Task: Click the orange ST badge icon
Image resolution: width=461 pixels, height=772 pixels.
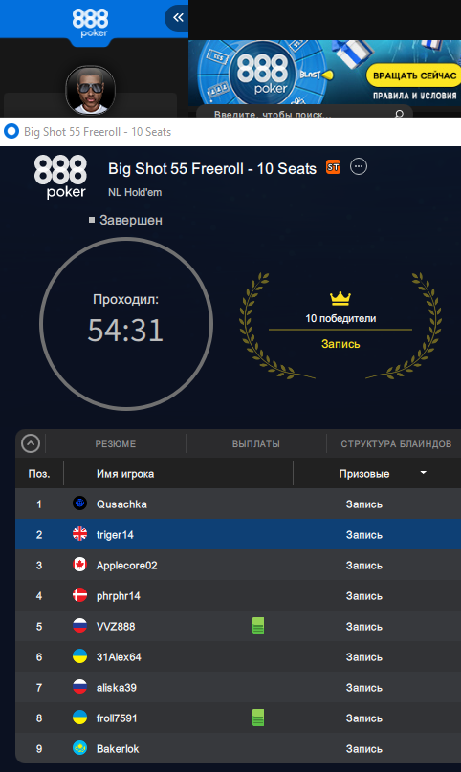Action: (333, 167)
